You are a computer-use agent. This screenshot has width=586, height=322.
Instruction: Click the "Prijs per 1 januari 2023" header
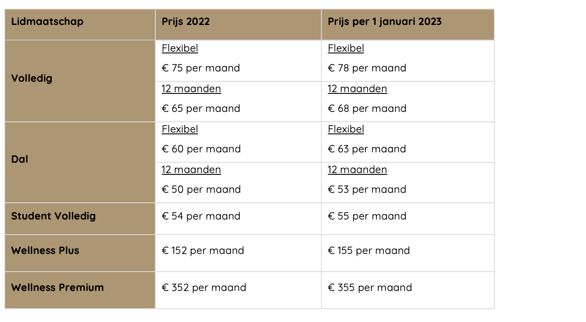[x=385, y=22]
